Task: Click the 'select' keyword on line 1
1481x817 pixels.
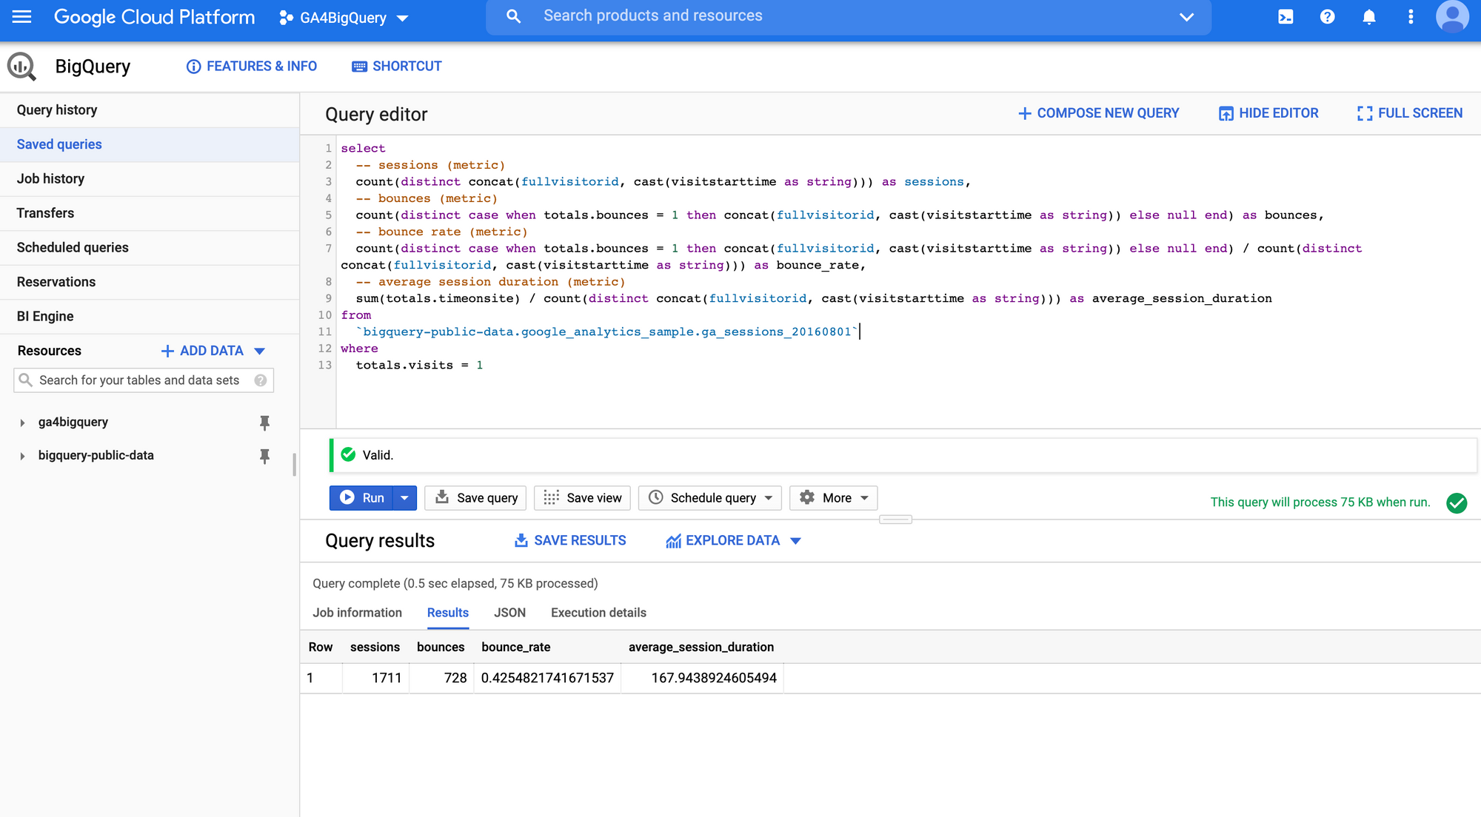Action: pyautogui.click(x=363, y=148)
